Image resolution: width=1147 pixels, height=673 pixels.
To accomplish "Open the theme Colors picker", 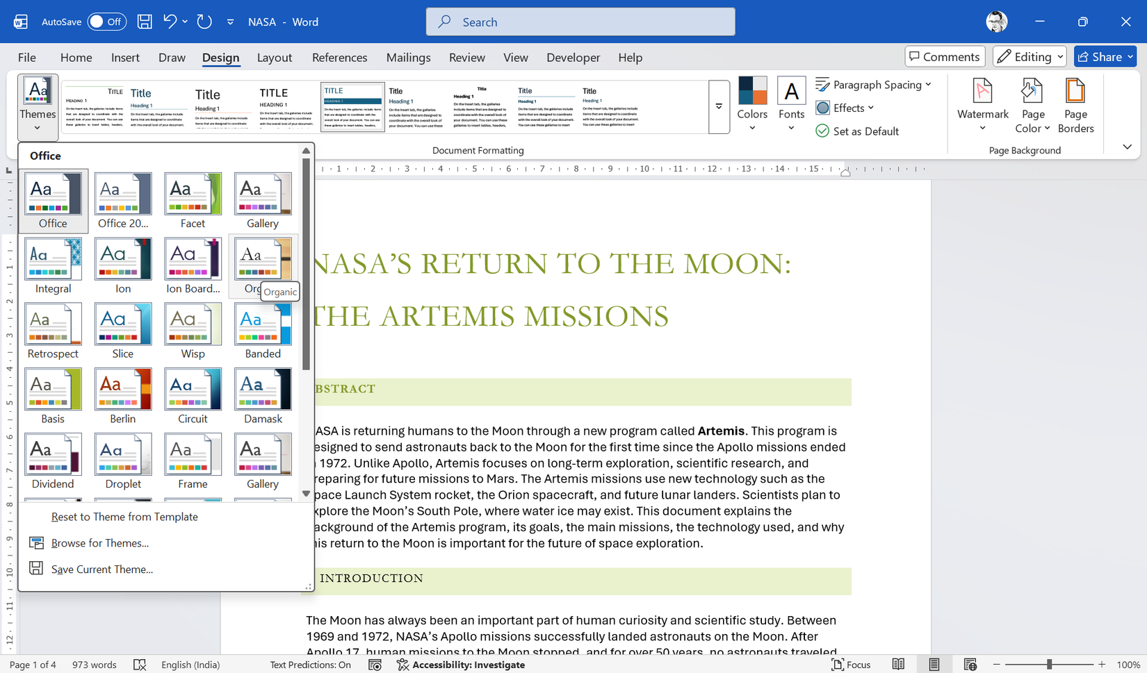I will click(751, 106).
